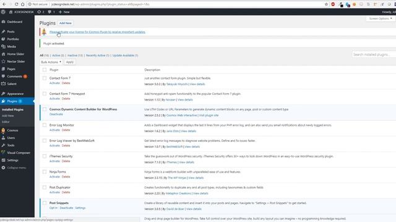Screen dimensions: 396x222
Task: Click the browser address bar URL
Action: pos(100,4)
